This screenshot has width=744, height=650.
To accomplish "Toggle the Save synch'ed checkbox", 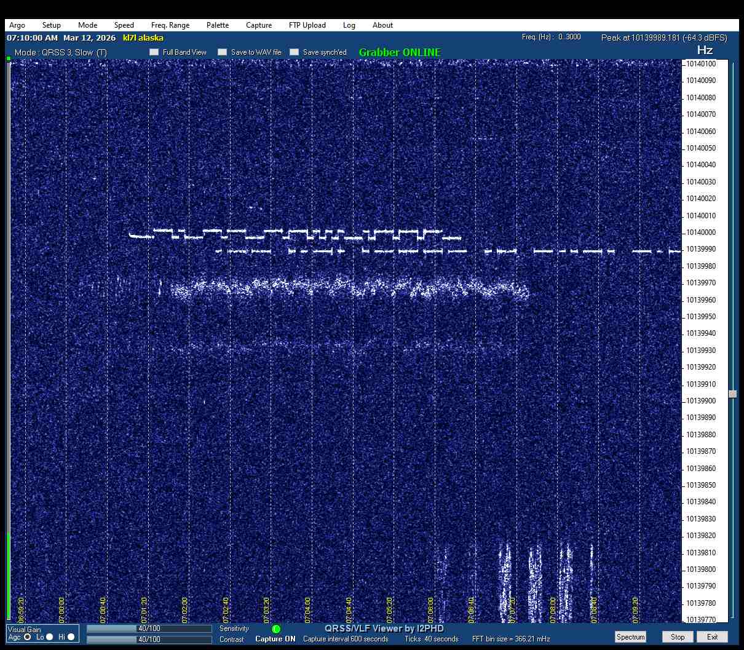I will coord(295,52).
